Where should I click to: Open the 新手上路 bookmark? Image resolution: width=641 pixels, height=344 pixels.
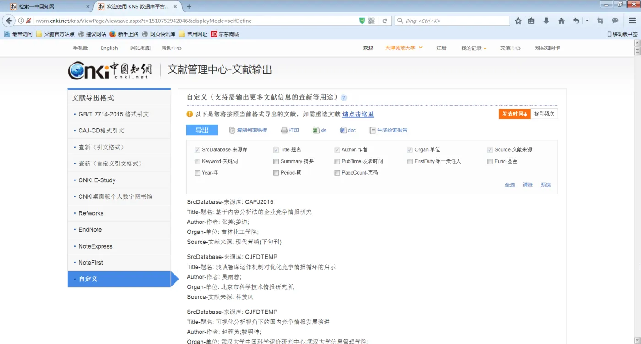pos(124,34)
